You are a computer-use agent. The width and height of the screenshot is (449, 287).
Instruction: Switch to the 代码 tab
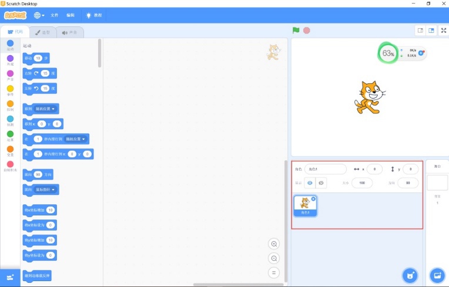click(x=15, y=32)
